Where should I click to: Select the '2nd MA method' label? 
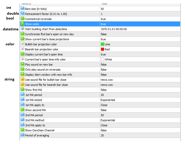click(35, 120)
